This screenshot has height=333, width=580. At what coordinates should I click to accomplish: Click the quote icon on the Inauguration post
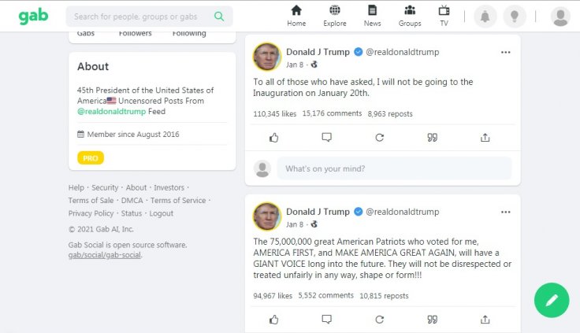coord(432,137)
